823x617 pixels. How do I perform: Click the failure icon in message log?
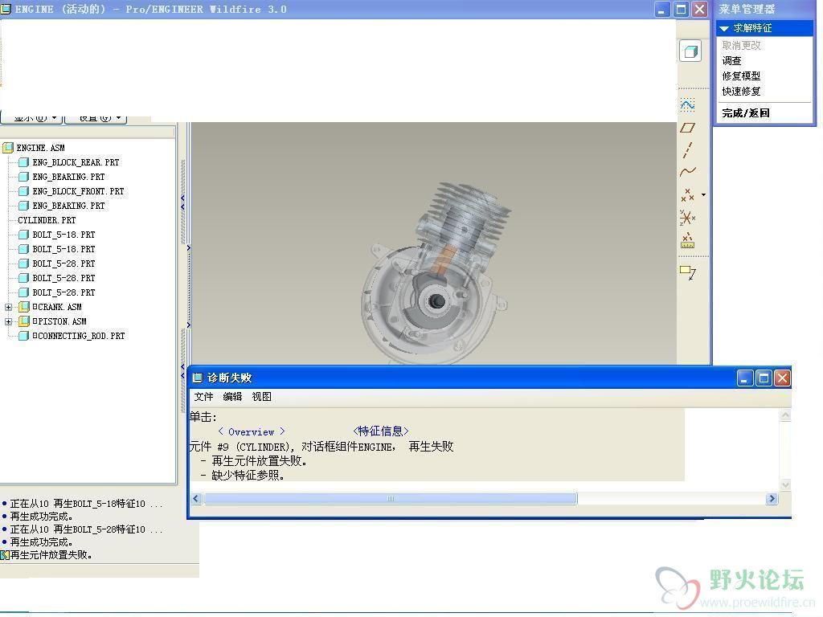(x=5, y=555)
